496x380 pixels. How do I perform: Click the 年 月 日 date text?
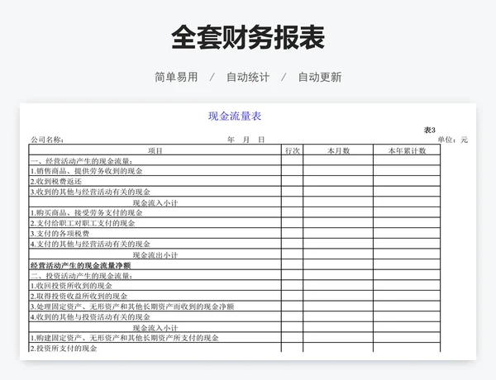coord(246,140)
